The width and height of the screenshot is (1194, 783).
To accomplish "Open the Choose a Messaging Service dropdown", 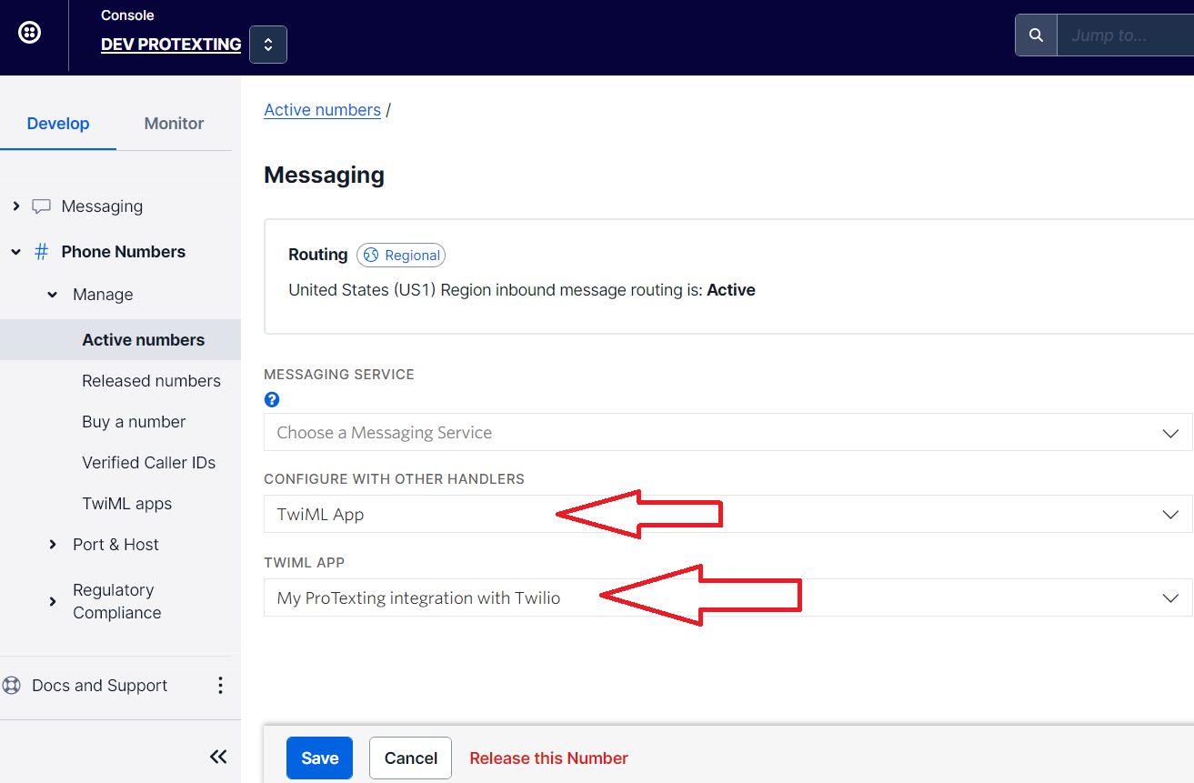I will tap(727, 432).
